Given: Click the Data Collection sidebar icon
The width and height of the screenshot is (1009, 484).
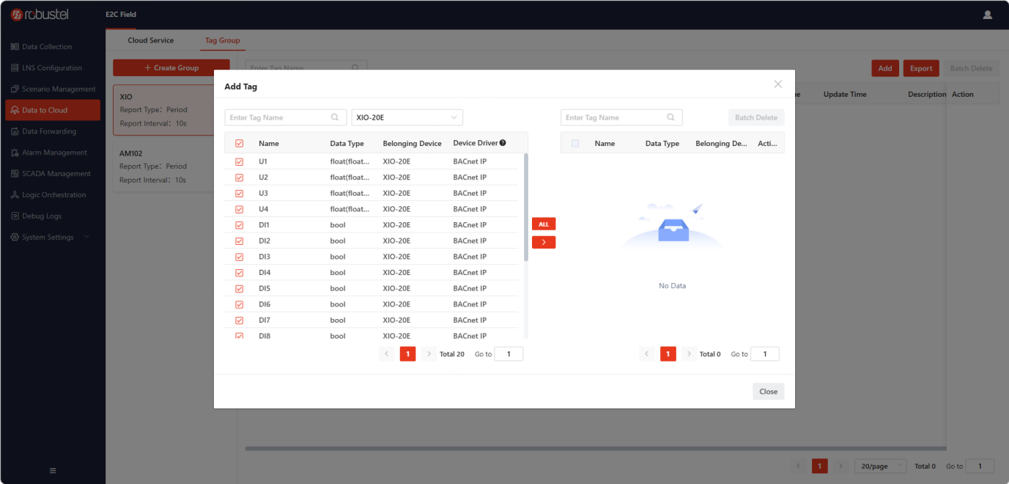Looking at the screenshot, I should (15, 47).
